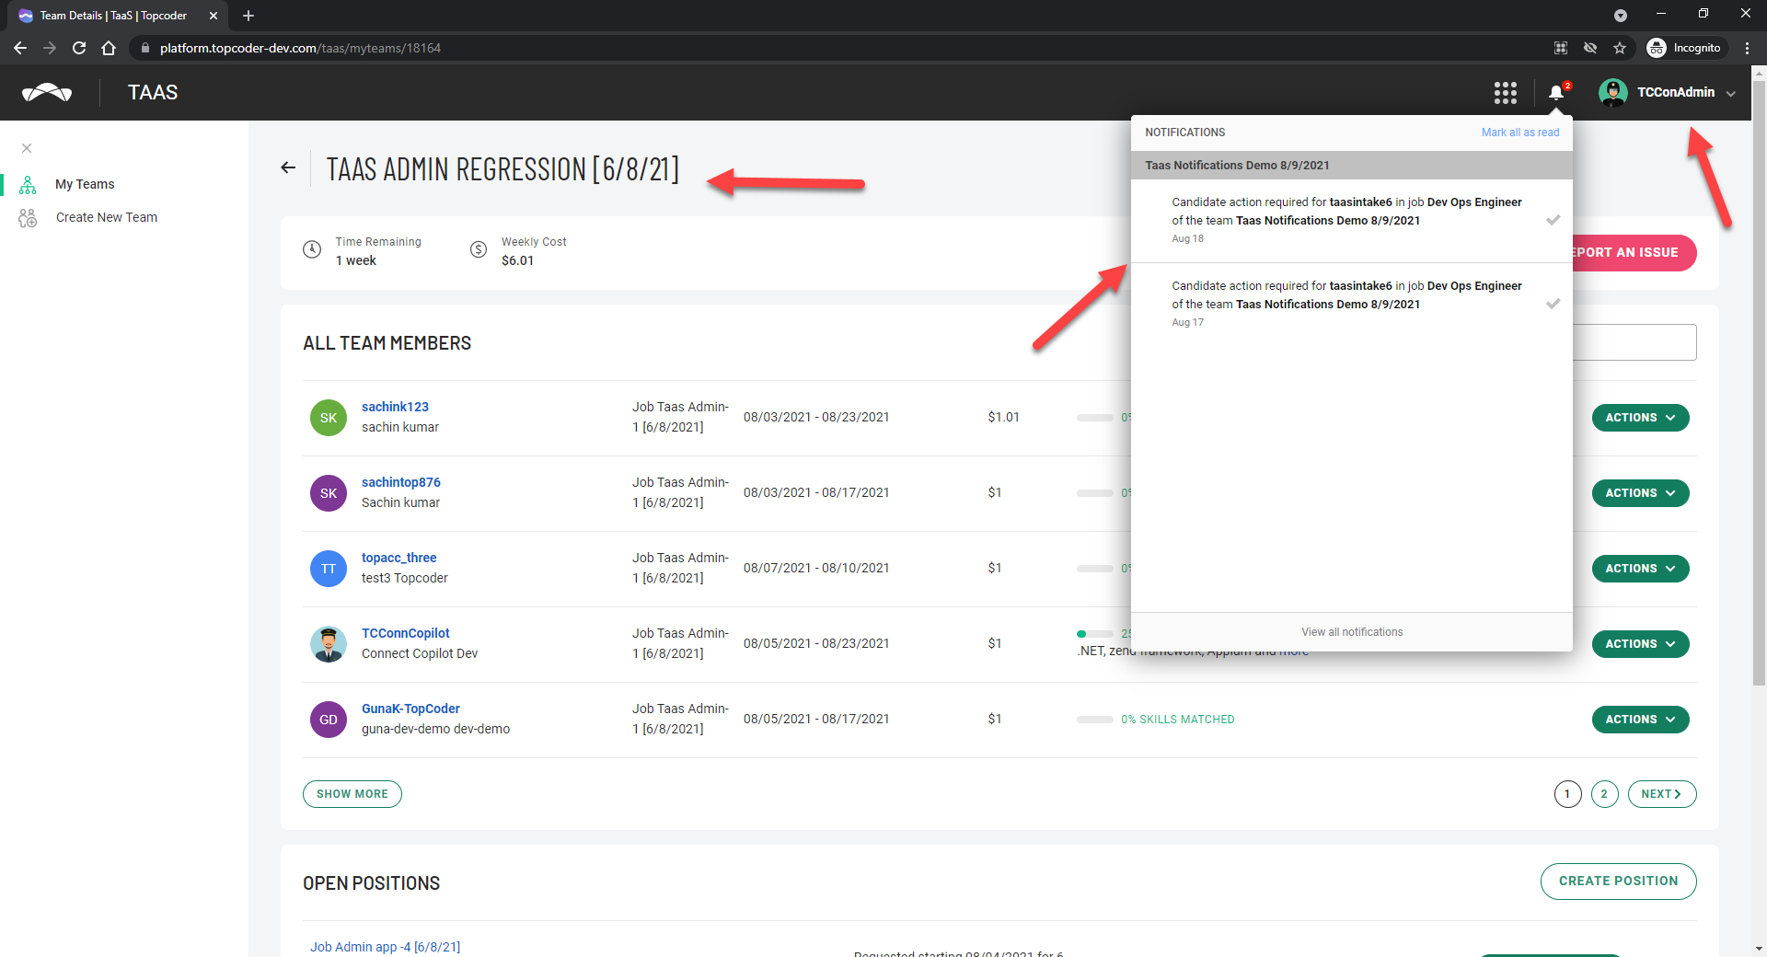Open a new browser tab

coord(248,16)
